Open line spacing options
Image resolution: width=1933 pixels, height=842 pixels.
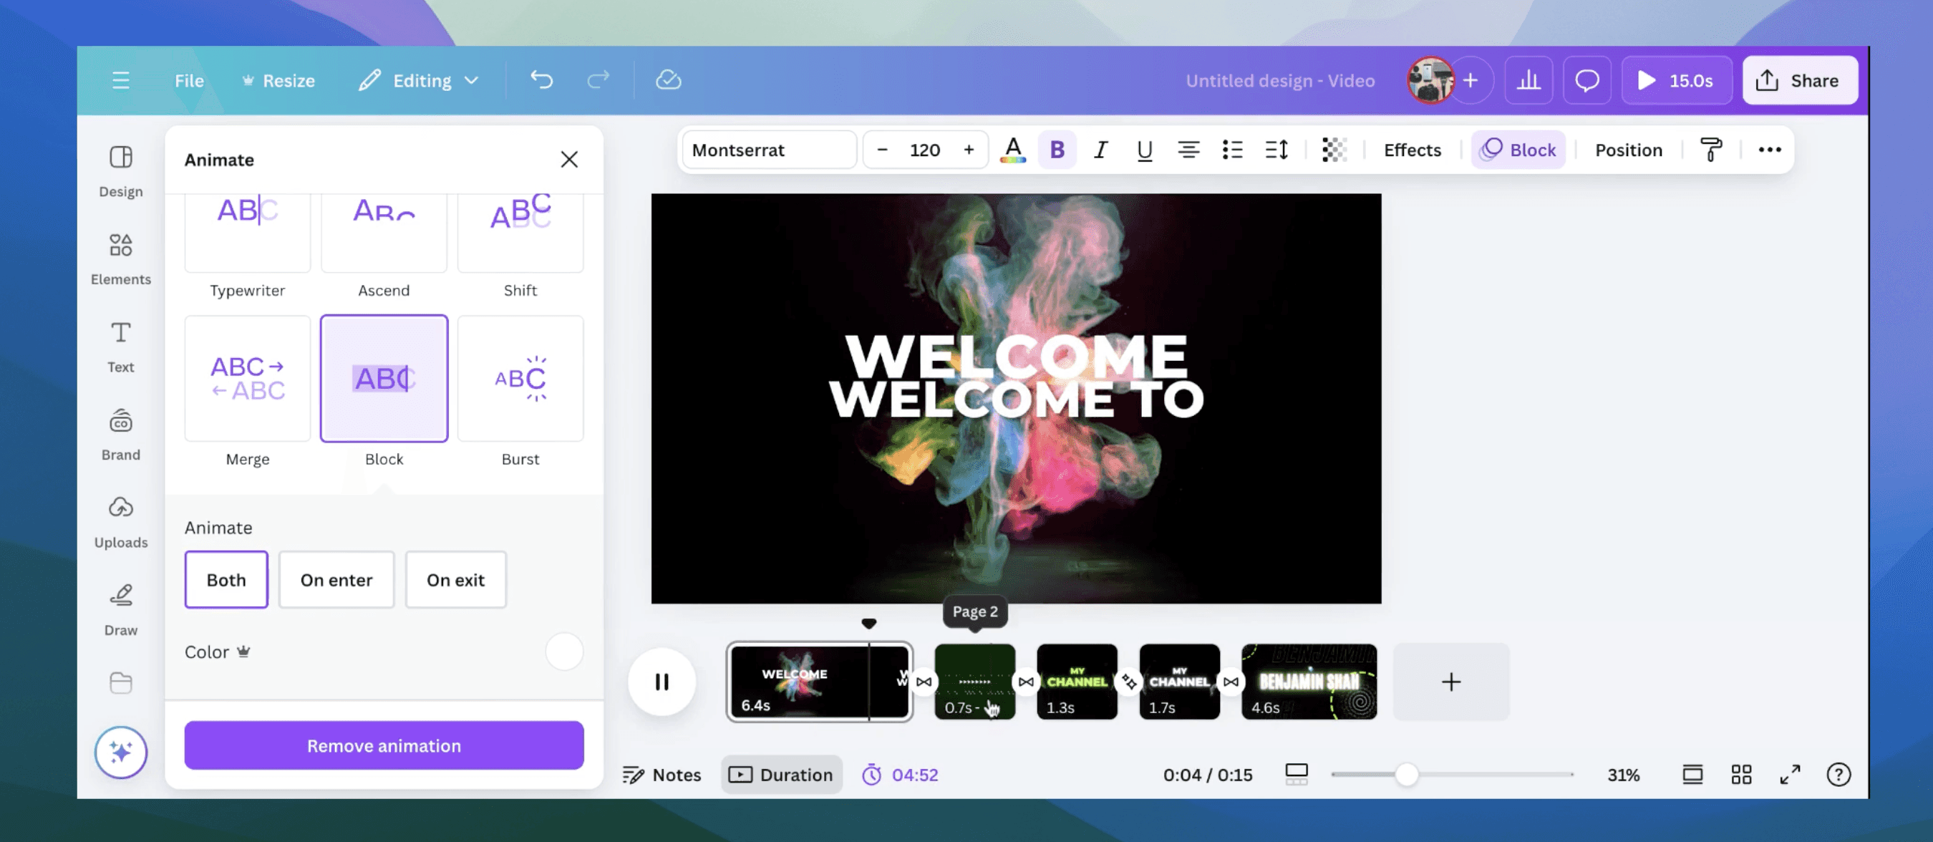pyautogui.click(x=1276, y=150)
